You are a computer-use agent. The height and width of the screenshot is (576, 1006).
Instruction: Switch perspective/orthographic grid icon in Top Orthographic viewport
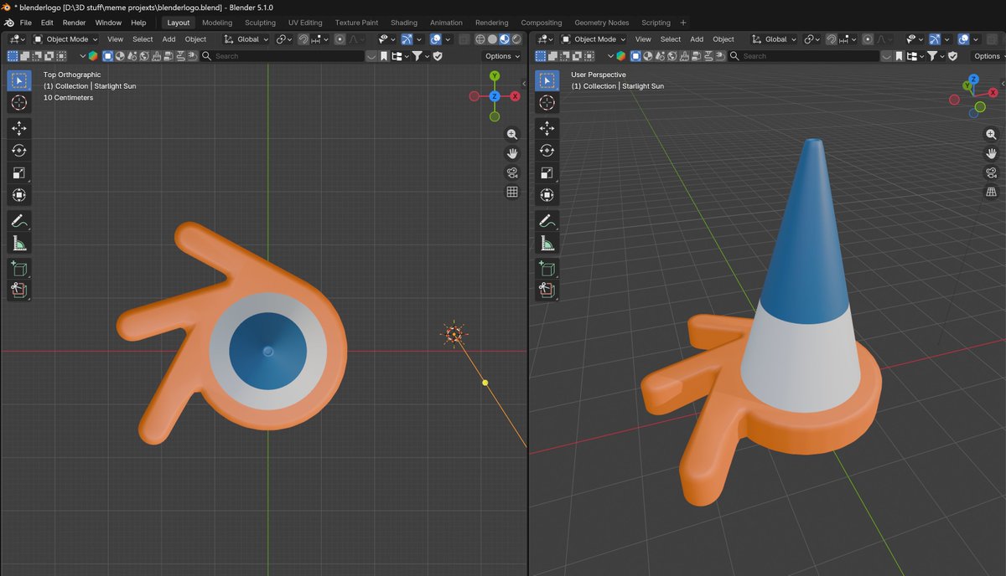(x=512, y=192)
